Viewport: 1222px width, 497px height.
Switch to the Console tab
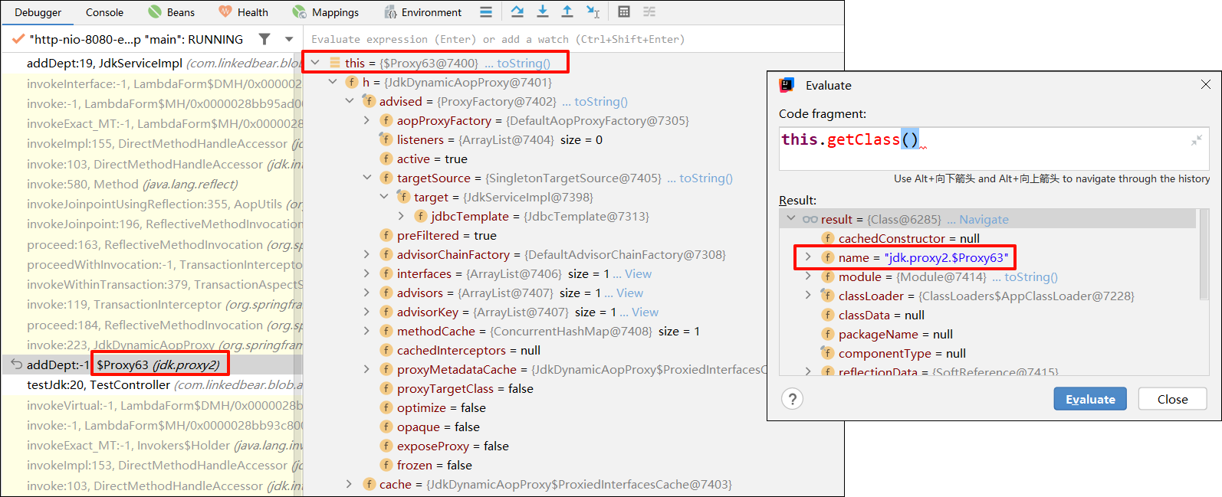(104, 12)
